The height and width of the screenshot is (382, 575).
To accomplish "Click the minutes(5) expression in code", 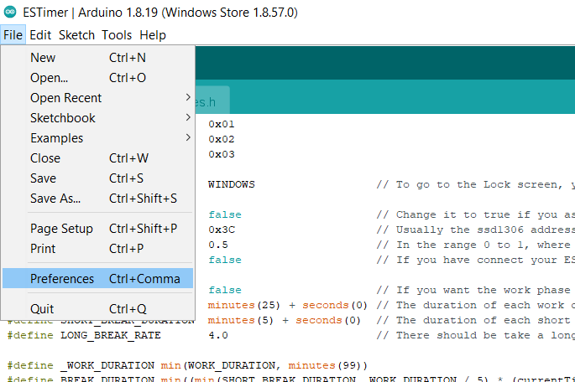I will pos(241,321).
